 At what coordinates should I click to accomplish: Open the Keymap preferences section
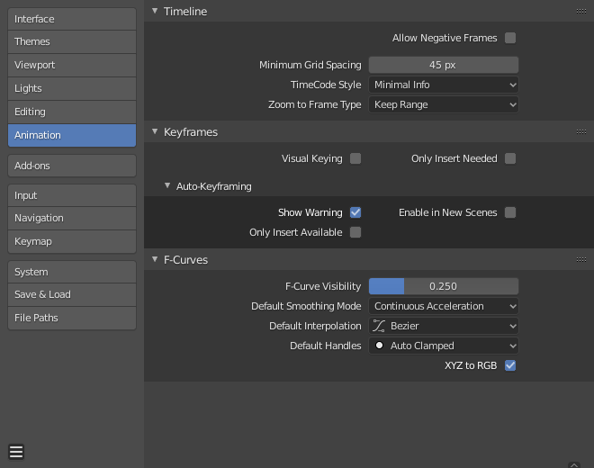pos(72,241)
